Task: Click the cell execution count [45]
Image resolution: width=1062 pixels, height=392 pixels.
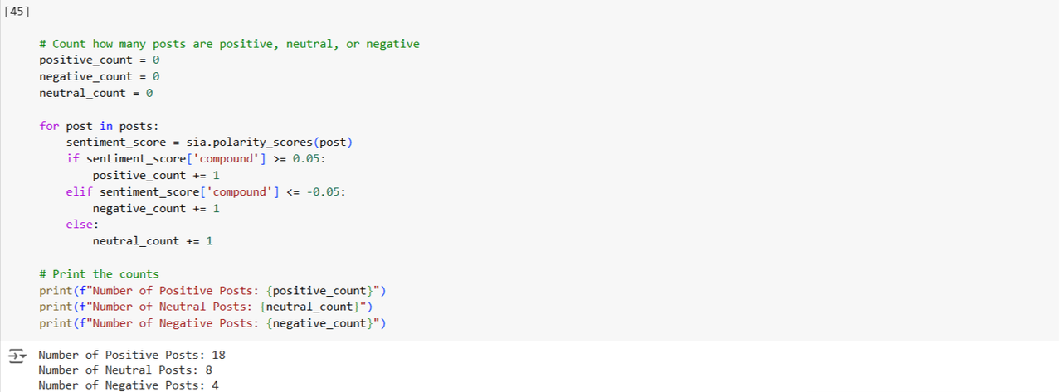Action: click(17, 11)
